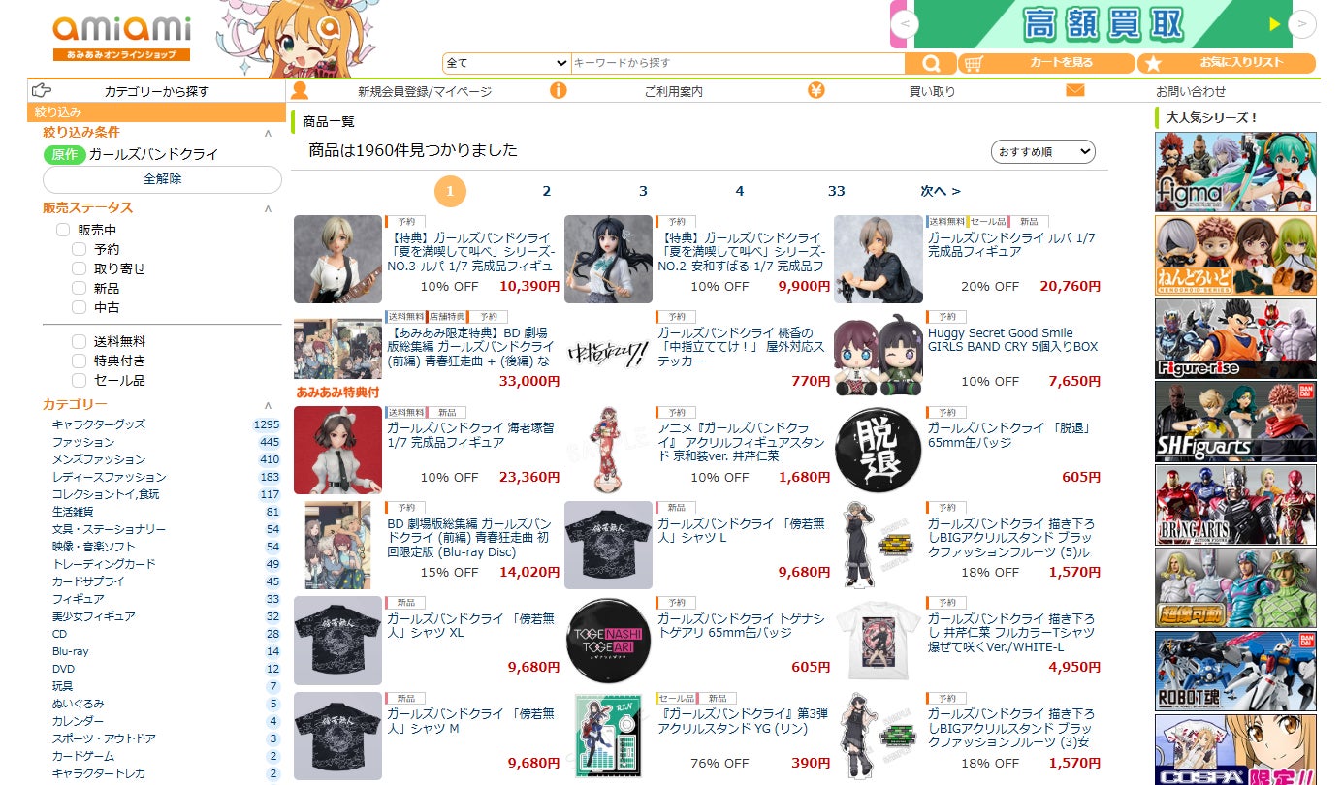1343x785 pixels.
Task: Click the amiami logo
Action: point(121,38)
